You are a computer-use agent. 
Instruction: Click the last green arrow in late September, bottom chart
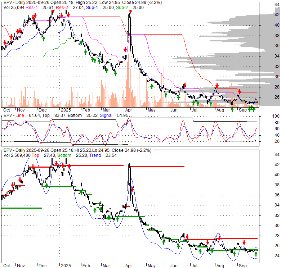pyautogui.click(x=256, y=254)
